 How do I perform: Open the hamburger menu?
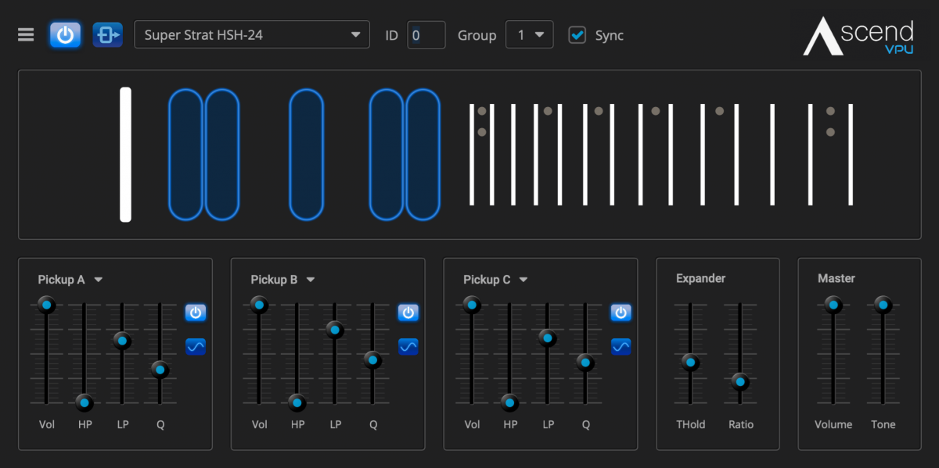coord(26,35)
